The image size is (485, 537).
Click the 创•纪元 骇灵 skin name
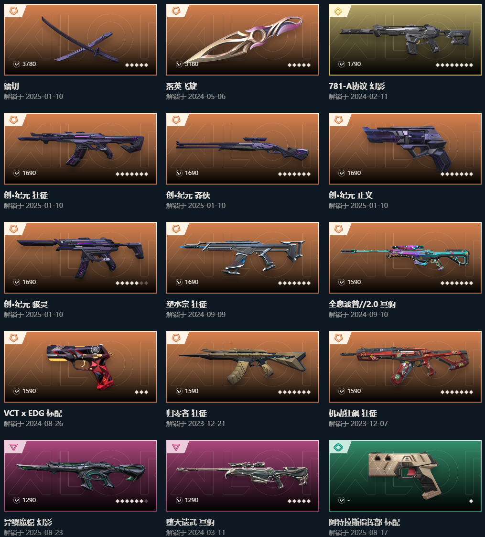click(x=26, y=304)
